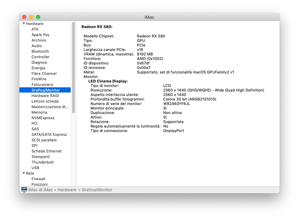Open the Schede Ethernet entry
This screenshot has width=299, height=219.
coord(46,151)
